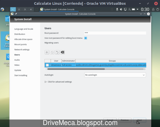Switch to virtual desktop 1
This screenshot has height=127, width=160.
click(x=13, y=9)
